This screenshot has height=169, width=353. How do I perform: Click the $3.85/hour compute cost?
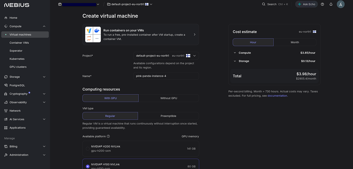coord(308,53)
